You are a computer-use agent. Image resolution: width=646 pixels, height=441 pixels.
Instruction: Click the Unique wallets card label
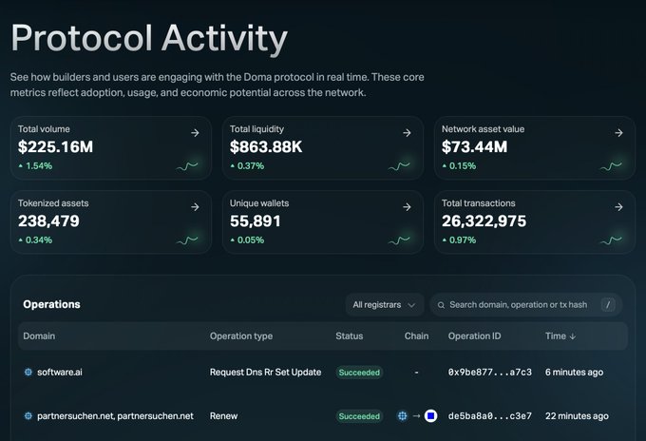(259, 203)
